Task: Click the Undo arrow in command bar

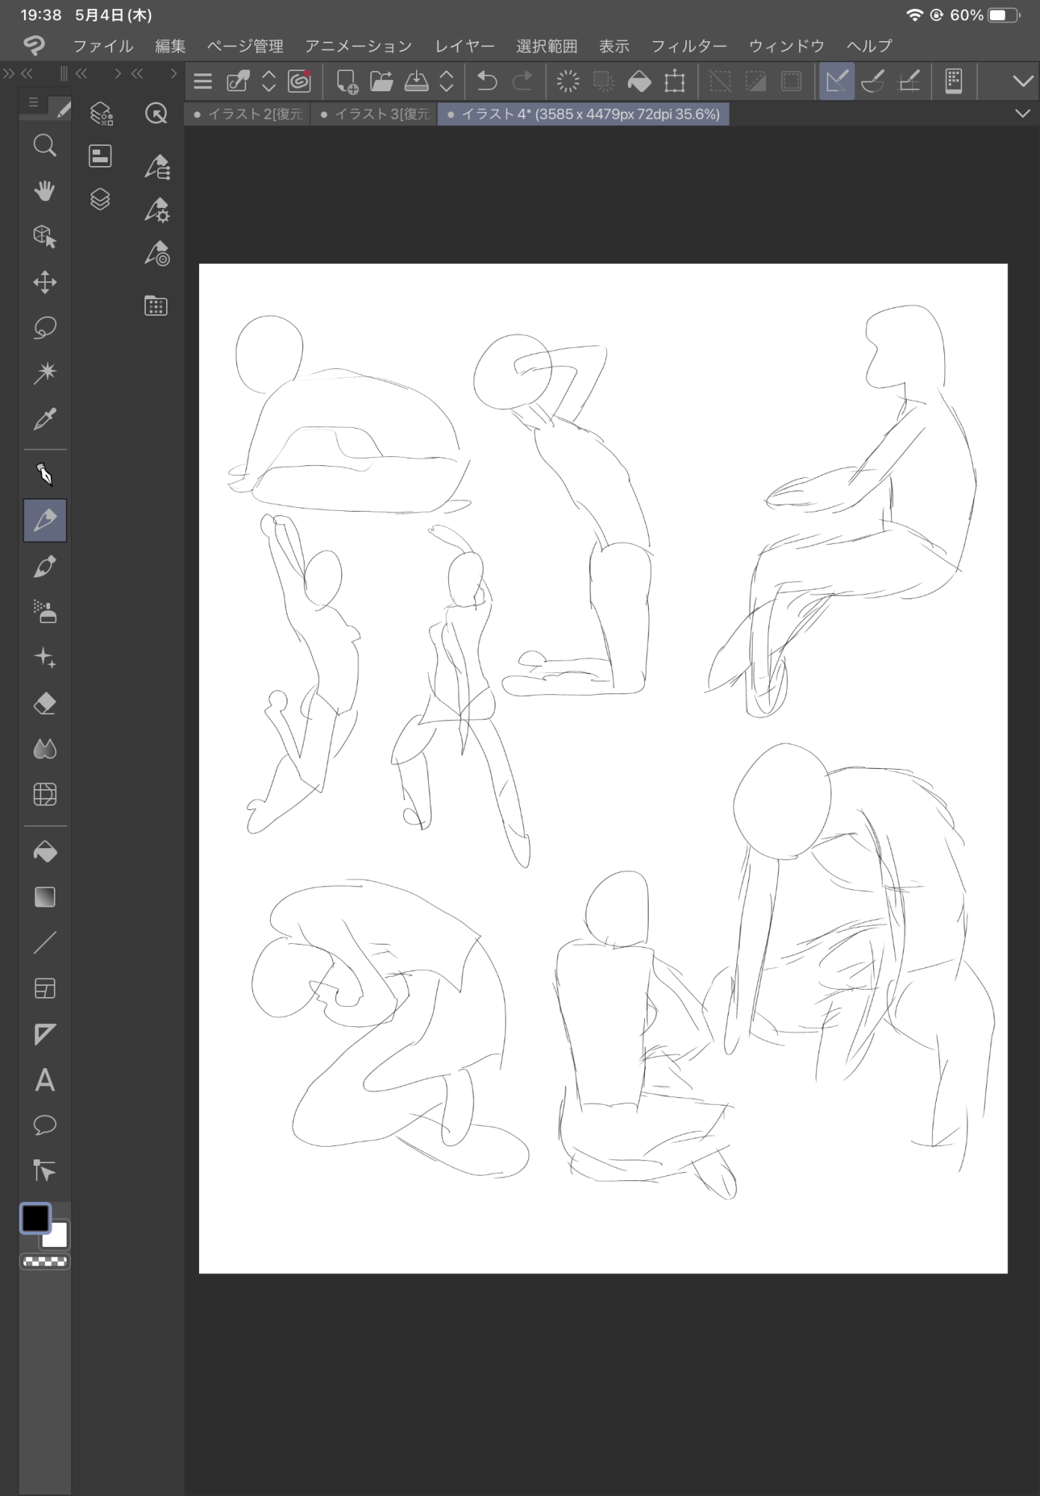Action: click(x=487, y=81)
